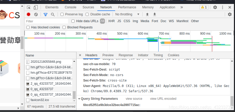This screenshot has width=235, height=112.
Task: Show more DevTools tabs chevron
Action: (182, 7)
